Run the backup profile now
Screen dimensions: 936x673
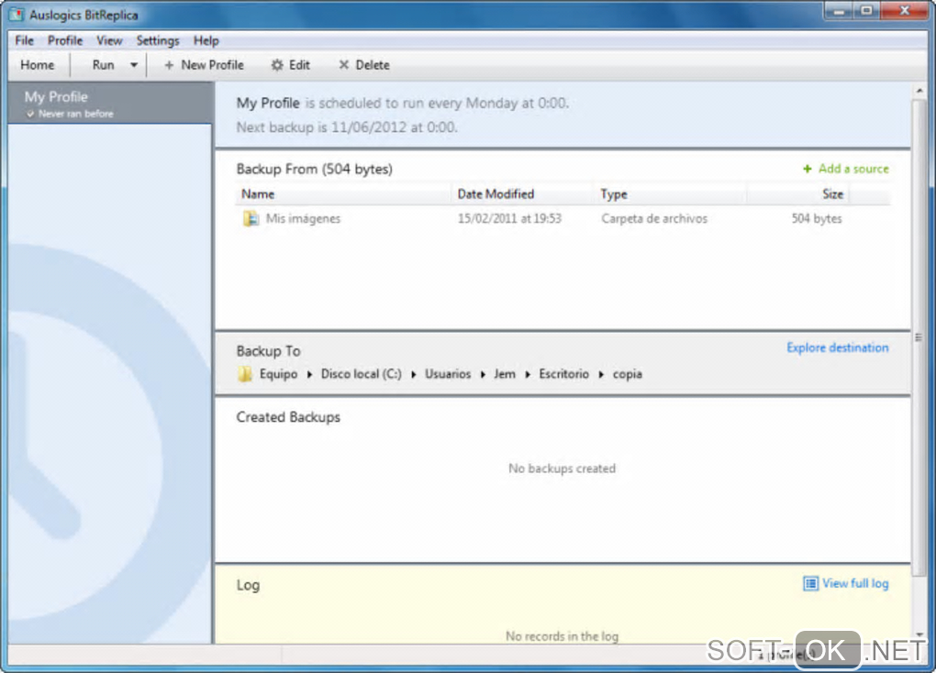click(104, 65)
